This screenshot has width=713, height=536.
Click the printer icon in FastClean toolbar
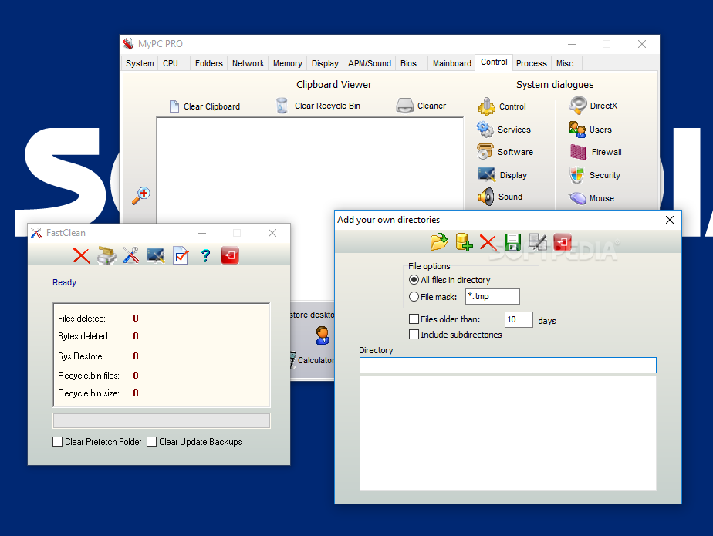[x=106, y=255]
